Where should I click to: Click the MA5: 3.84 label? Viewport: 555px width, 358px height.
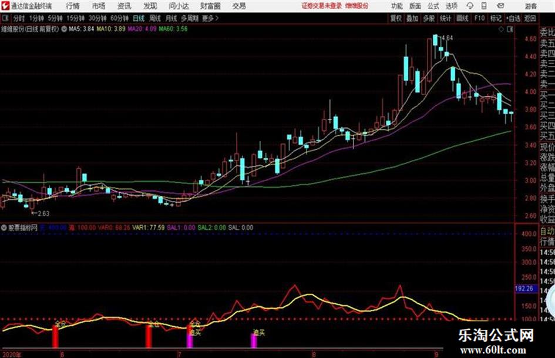click(82, 29)
